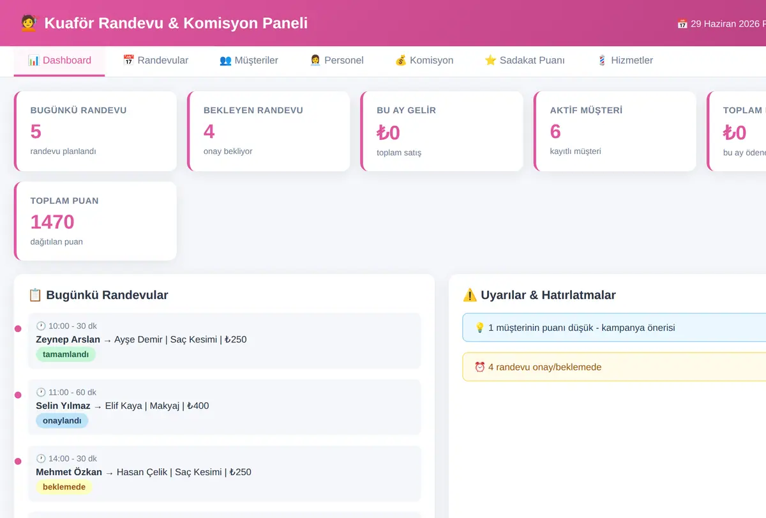
Task: Click the "onaylandı" status badge
Action: [62, 421]
